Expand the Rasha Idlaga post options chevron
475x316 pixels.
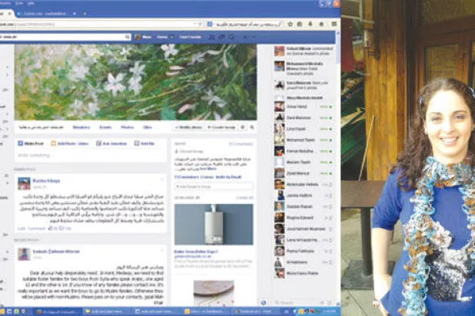click(x=163, y=180)
